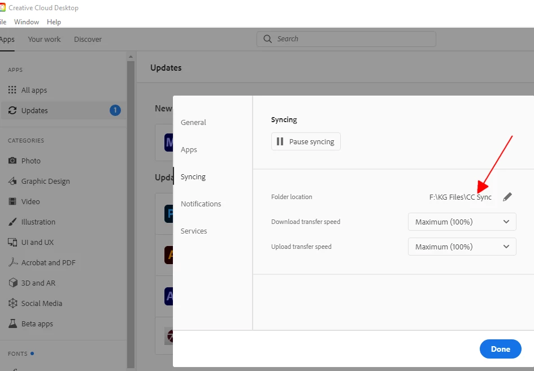This screenshot has height=371, width=534.
Task: Click the Updates refresh icon in sidebar
Action: coord(12,110)
